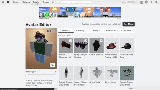Click in the Search input field
The image size is (160, 90).
pos(71,2)
